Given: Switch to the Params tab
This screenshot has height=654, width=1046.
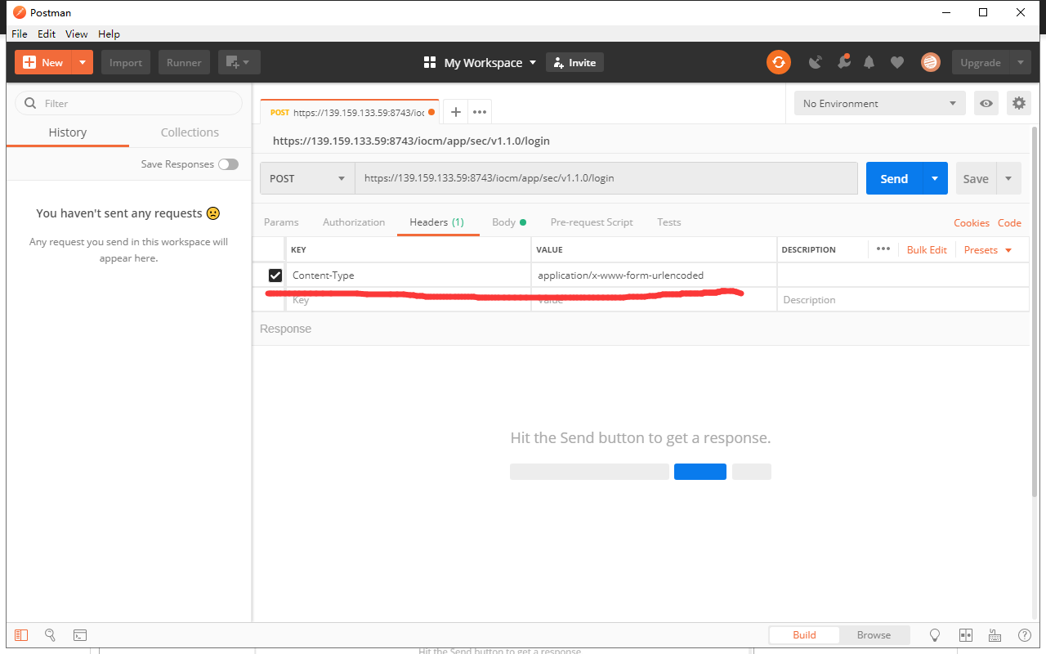Looking at the screenshot, I should point(281,222).
